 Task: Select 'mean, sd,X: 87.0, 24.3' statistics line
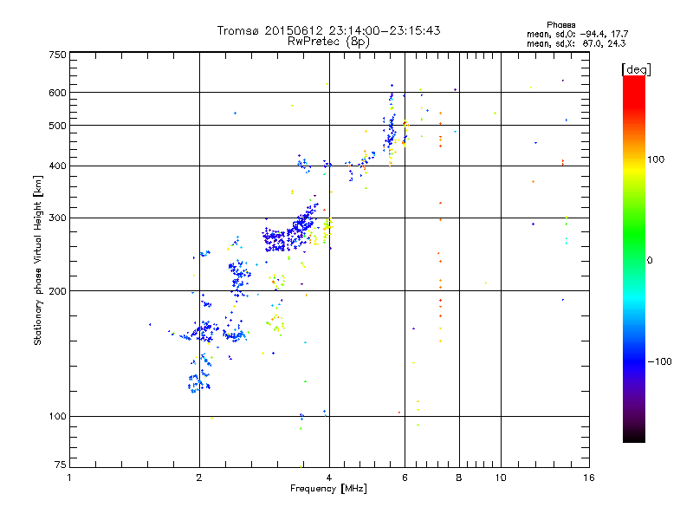point(576,43)
